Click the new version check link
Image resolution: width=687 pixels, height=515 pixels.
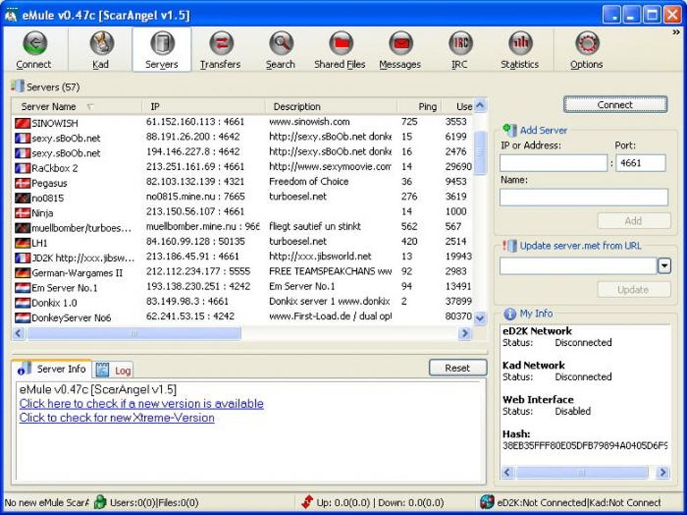(141, 403)
